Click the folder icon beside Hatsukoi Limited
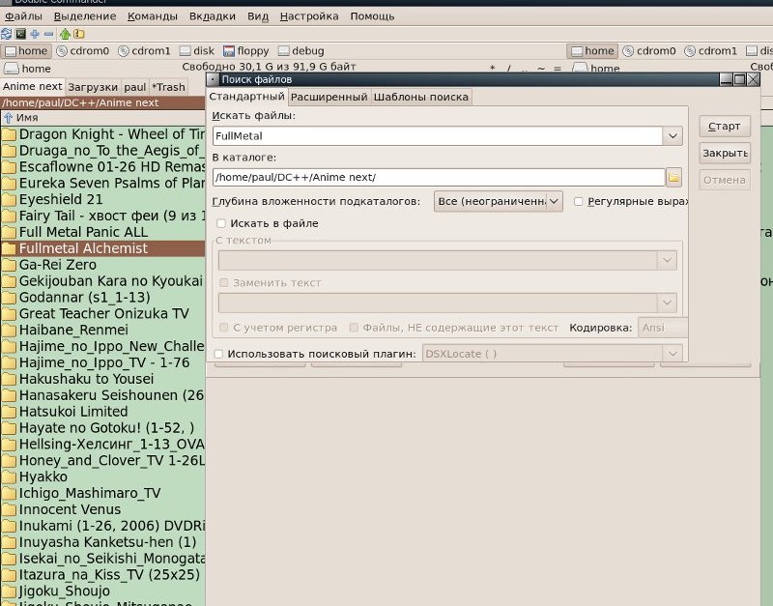 click(x=9, y=412)
